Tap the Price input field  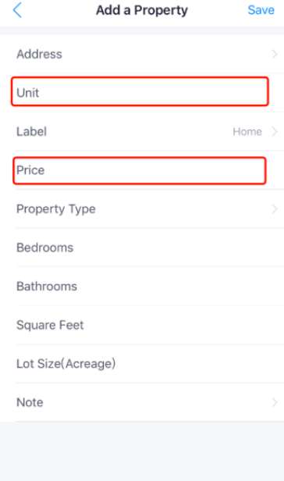click(140, 170)
